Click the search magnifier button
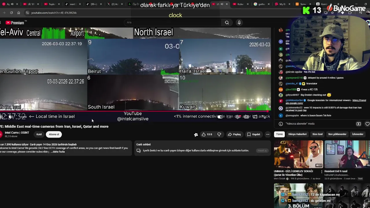The width and height of the screenshot is (370, 208). tap(227, 23)
